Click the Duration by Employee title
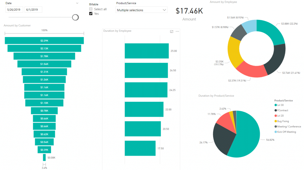 [x=117, y=31]
